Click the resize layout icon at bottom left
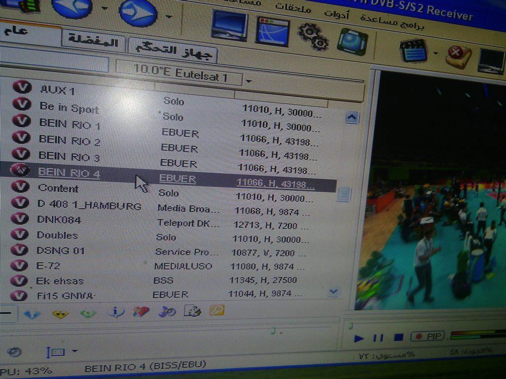Screen dimensions: 506x379 click(55, 352)
